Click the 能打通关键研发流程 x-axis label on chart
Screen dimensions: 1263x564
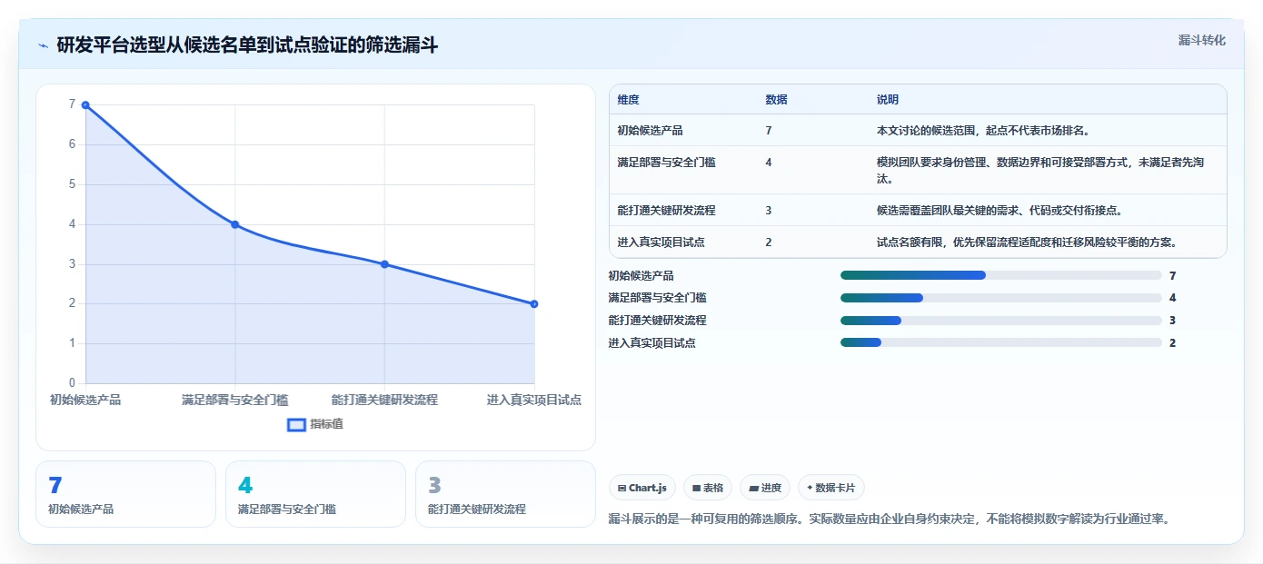(384, 400)
